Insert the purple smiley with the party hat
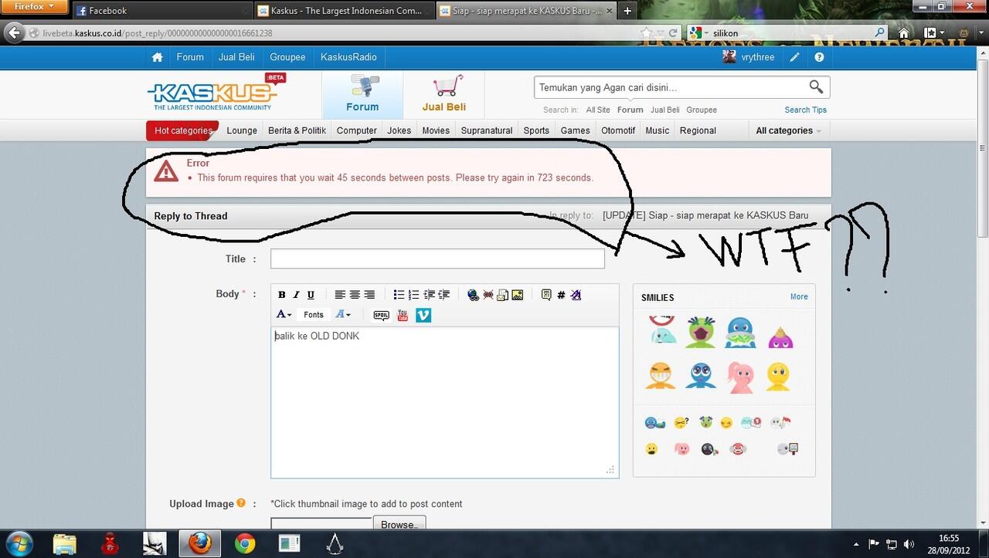 tap(780, 336)
